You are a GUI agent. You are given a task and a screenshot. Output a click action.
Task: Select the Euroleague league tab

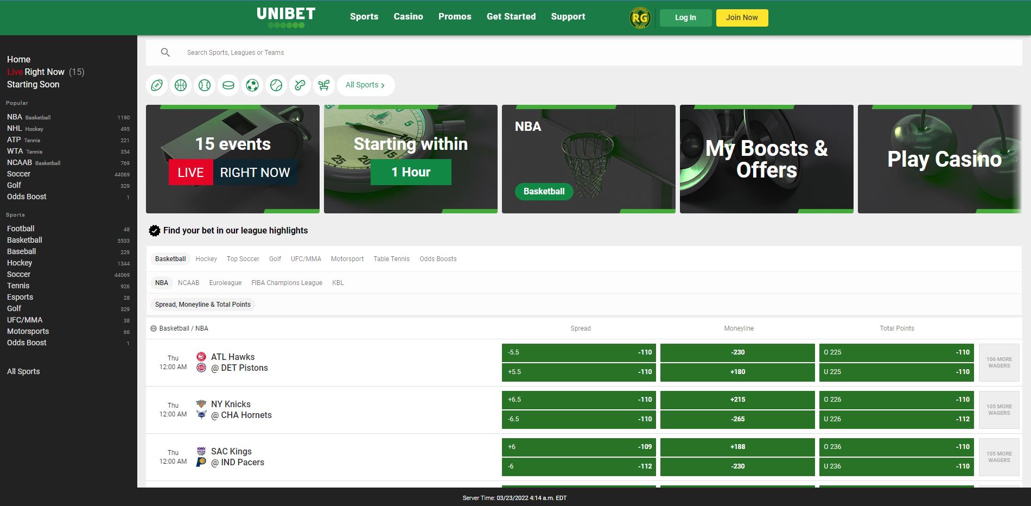[x=225, y=283]
